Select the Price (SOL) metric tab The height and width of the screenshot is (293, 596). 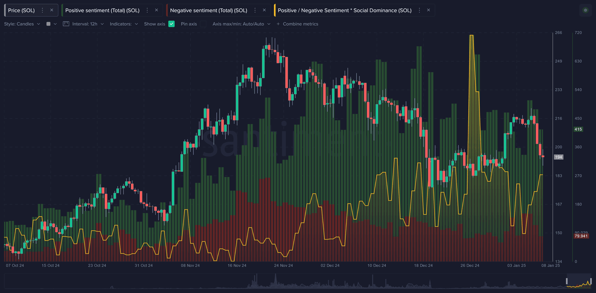tap(21, 10)
